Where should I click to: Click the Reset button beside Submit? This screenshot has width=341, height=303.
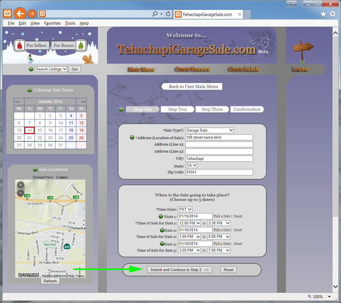pos(228,270)
